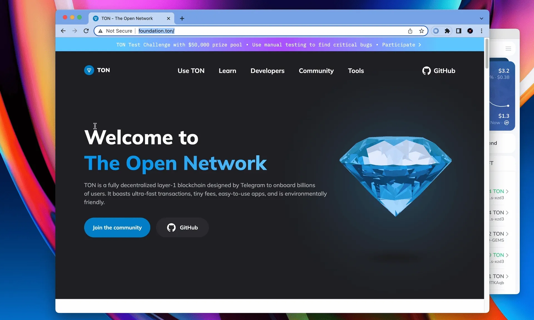
Task: Reload the page with the refresh icon
Action: pyautogui.click(x=86, y=31)
